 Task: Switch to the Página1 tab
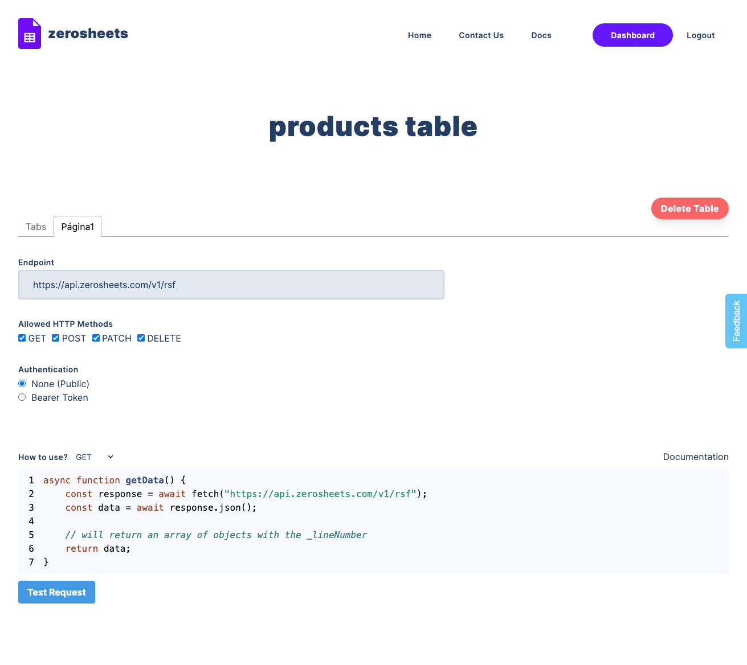(x=77, y=227)
